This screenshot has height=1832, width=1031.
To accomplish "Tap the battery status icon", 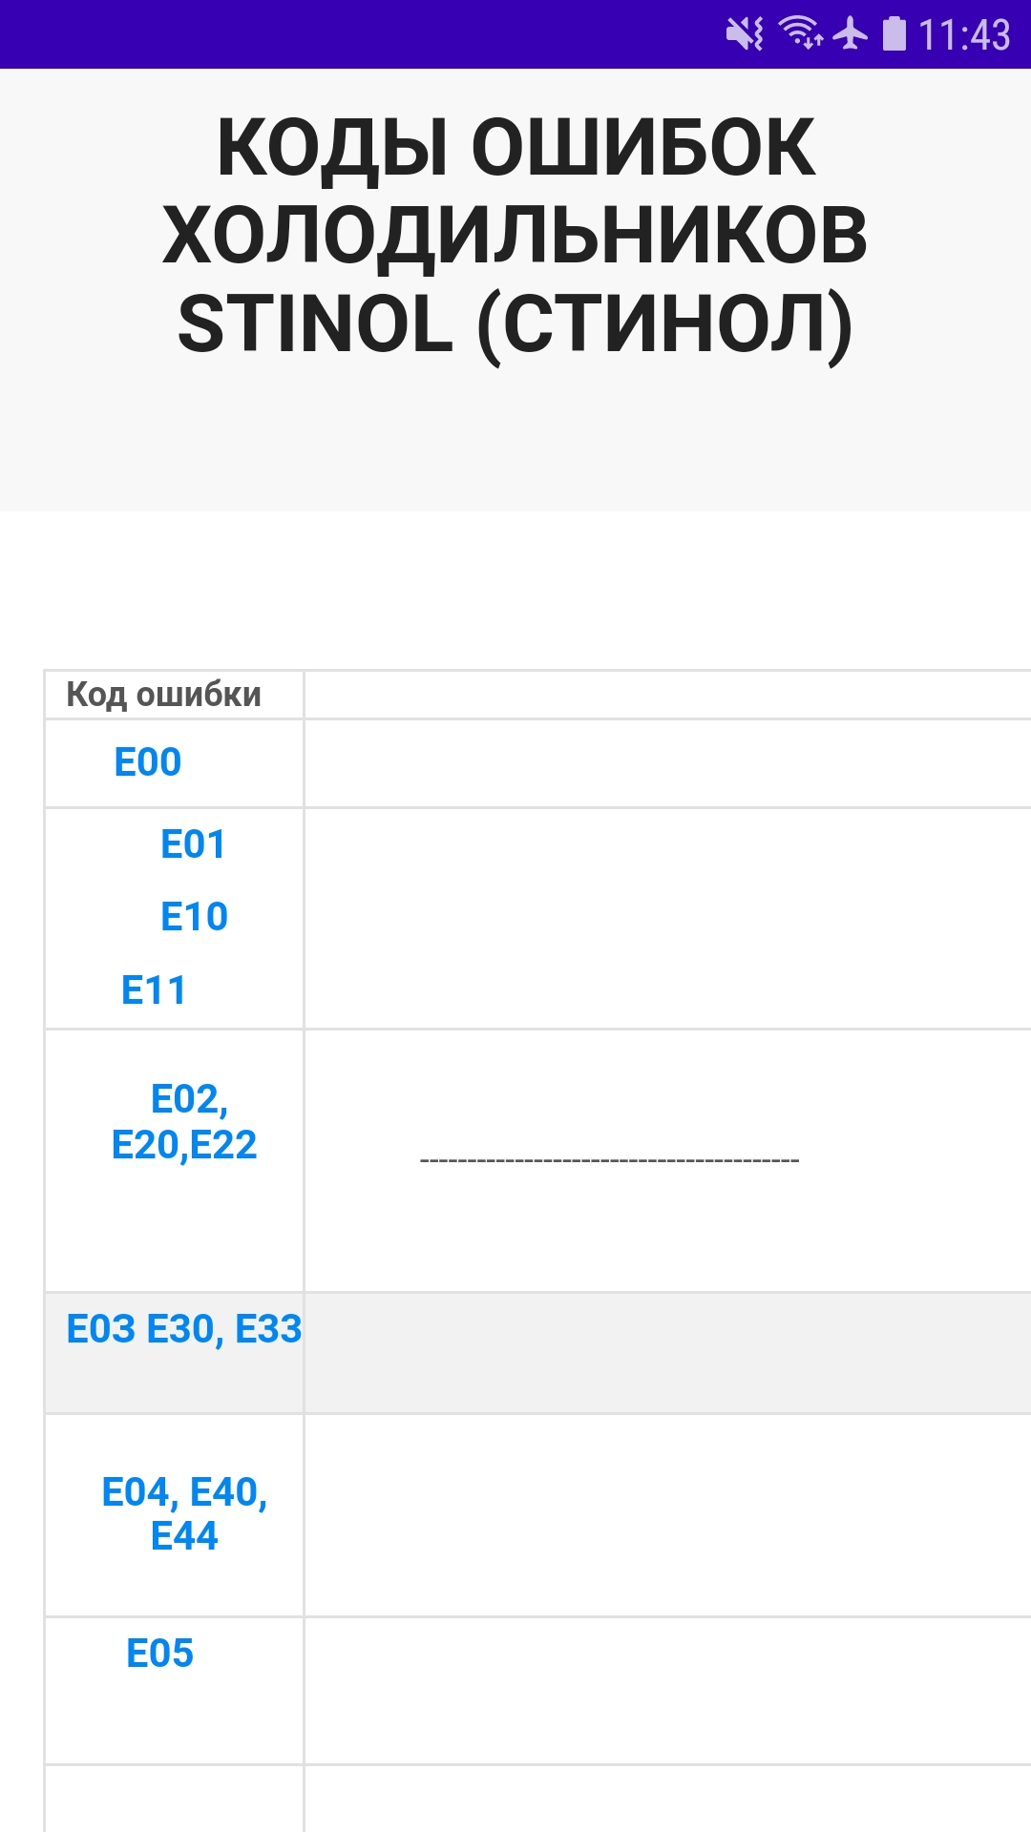I will coord(894,33).
